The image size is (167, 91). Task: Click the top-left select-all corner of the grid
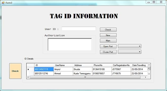coord(30,65)
